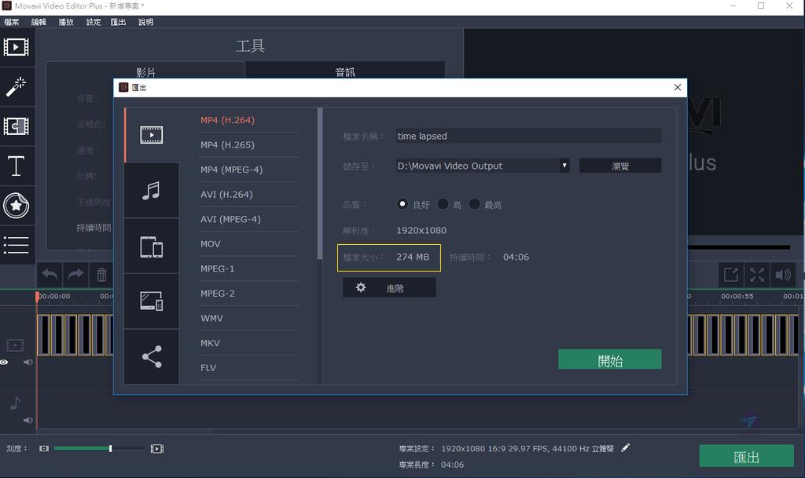Open the stickers star icon
The height and width of the screenshot is (478, 805).
pos(17,206)
